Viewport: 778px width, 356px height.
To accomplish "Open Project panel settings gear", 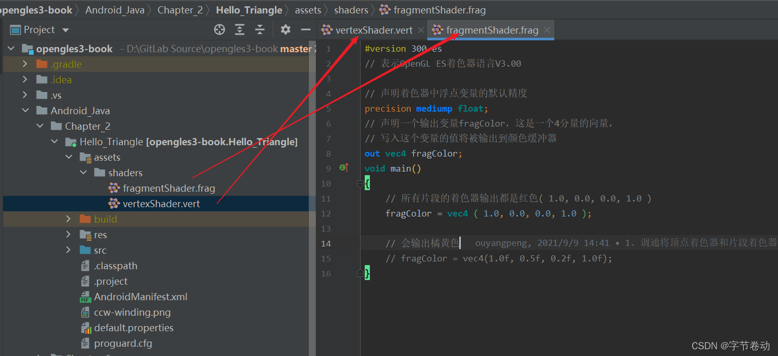I will [x=286, y=29].
